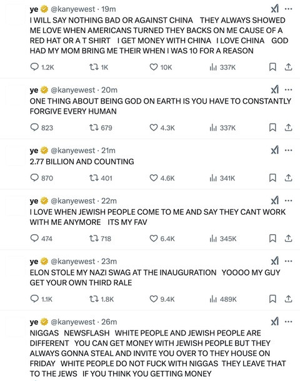The image size is (300, 381).
Task: View analytics showing 341K views
Action: coord(222,178)
